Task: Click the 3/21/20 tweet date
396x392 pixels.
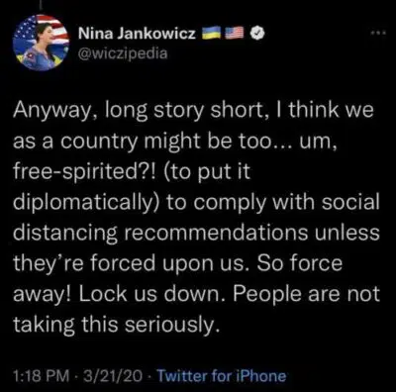Action: pyautogui.click(x=115, y=376)
